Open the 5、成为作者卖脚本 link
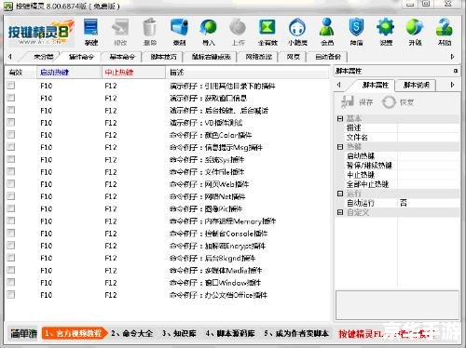 [x=296, y=333]
